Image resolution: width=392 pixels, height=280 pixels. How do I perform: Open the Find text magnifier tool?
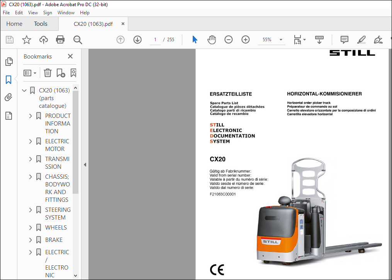pyautogui.click(x=78, y=40)
